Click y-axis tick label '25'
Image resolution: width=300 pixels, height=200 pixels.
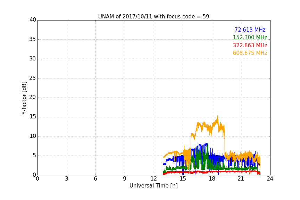tap(33, 78)
